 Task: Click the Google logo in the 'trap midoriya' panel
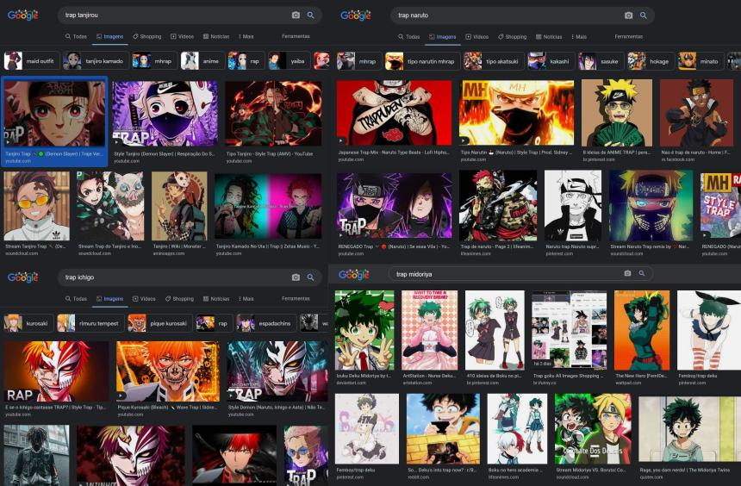point(354,274)
